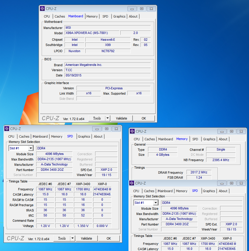Select the Caches tab in the Memory window
Screen dimensions: 249x251
(x=150, y=139)
